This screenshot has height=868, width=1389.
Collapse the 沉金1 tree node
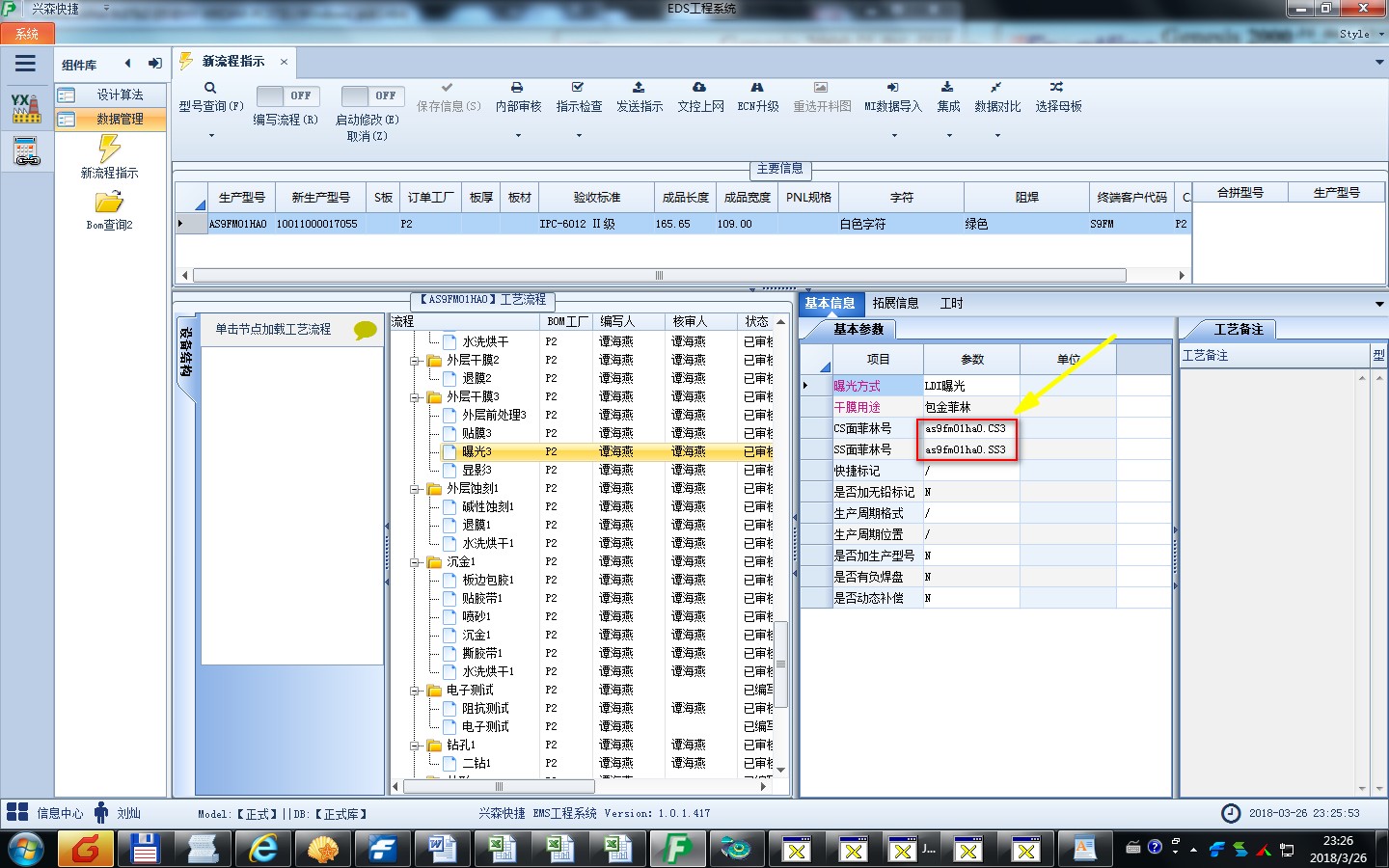(415, 562)
